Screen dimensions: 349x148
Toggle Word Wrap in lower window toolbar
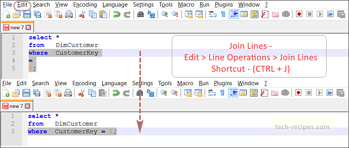(x=212, y=93)
